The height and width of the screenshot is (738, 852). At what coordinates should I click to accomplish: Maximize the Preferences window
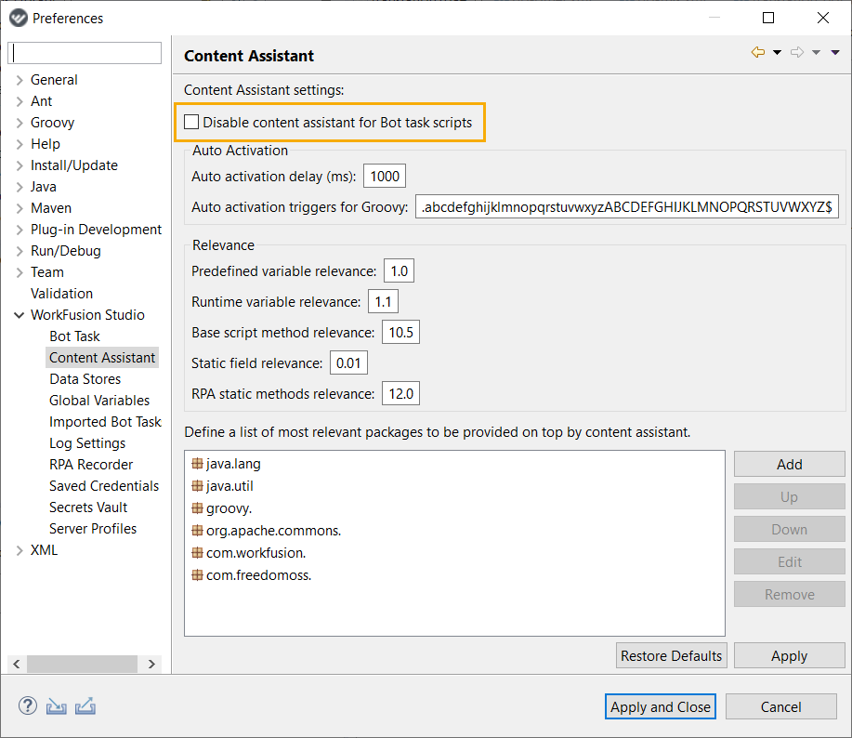coord(768,18)
